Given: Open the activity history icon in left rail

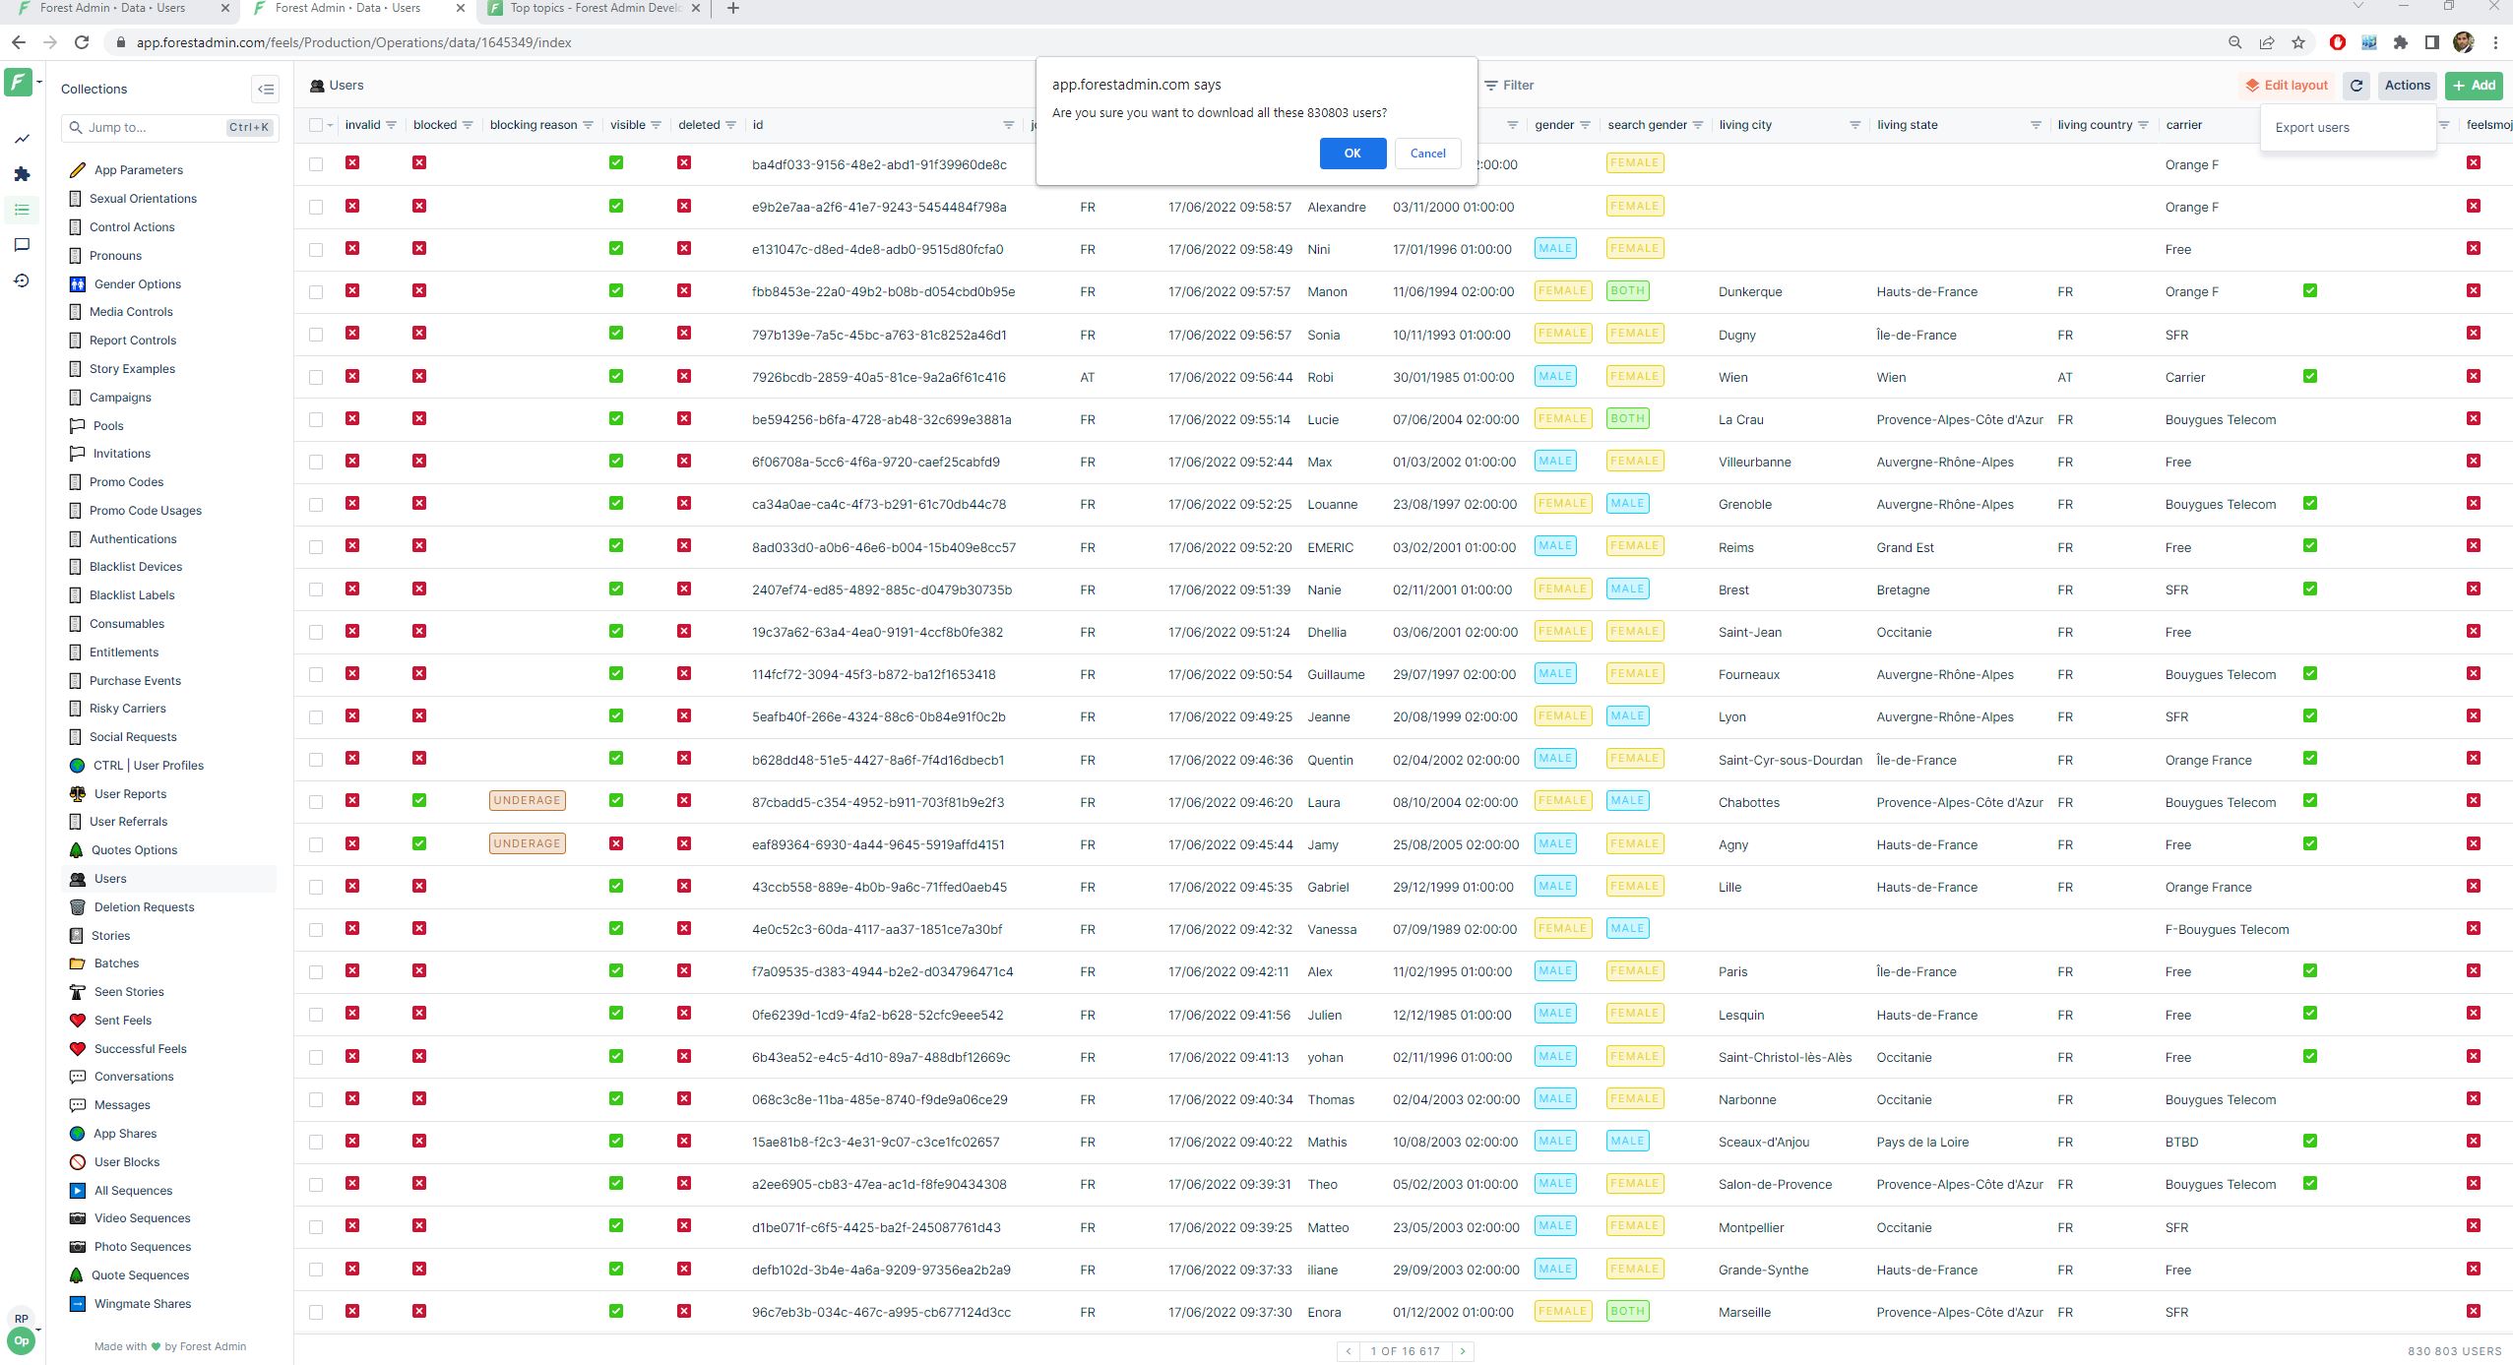Looking at the screenshot, I should click(x=22, y=280).
